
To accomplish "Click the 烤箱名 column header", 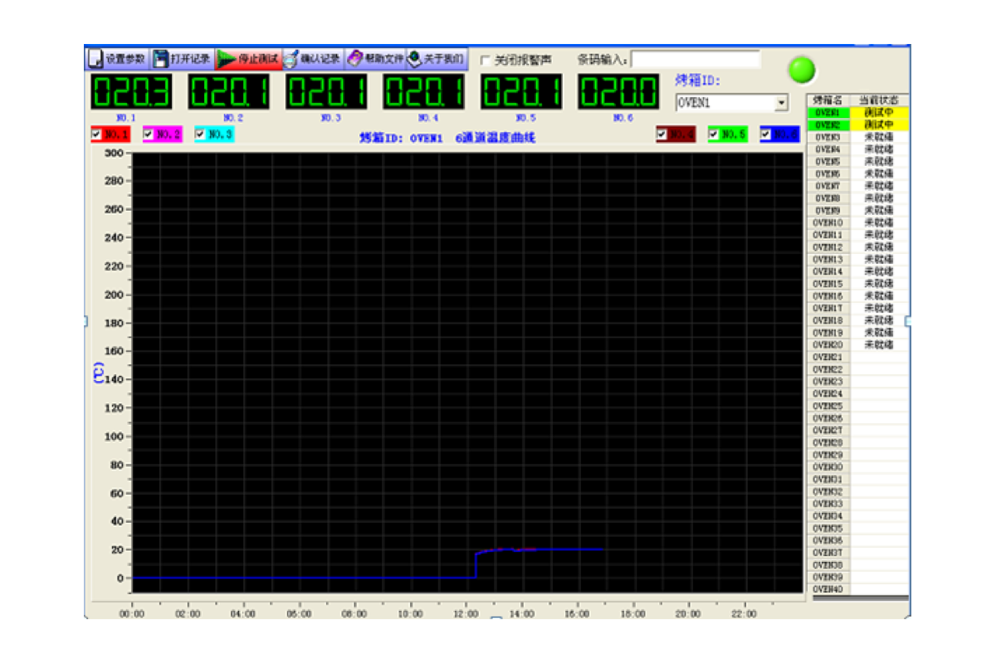I will [828, 100].
